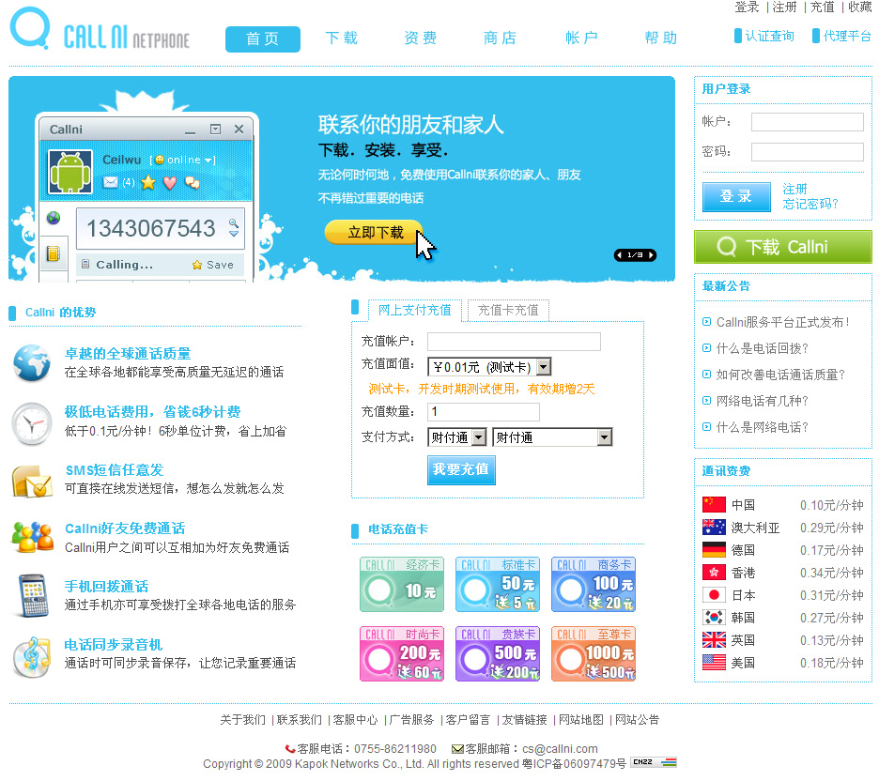Click the UK flag icon

(714, 639)
